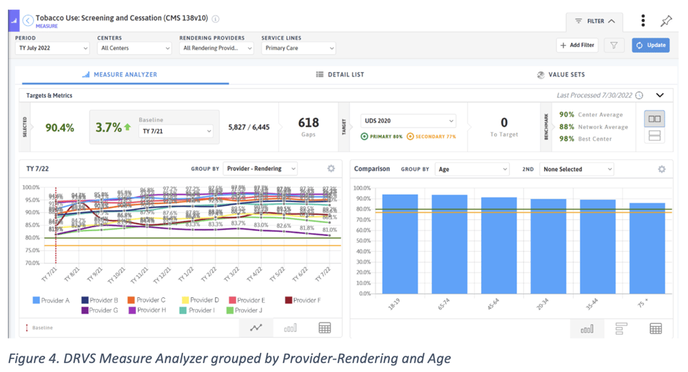Screen dimensions: 688x372
Task: Select the SECONDARY 77% target indicator
Action: tap(431, 137)
